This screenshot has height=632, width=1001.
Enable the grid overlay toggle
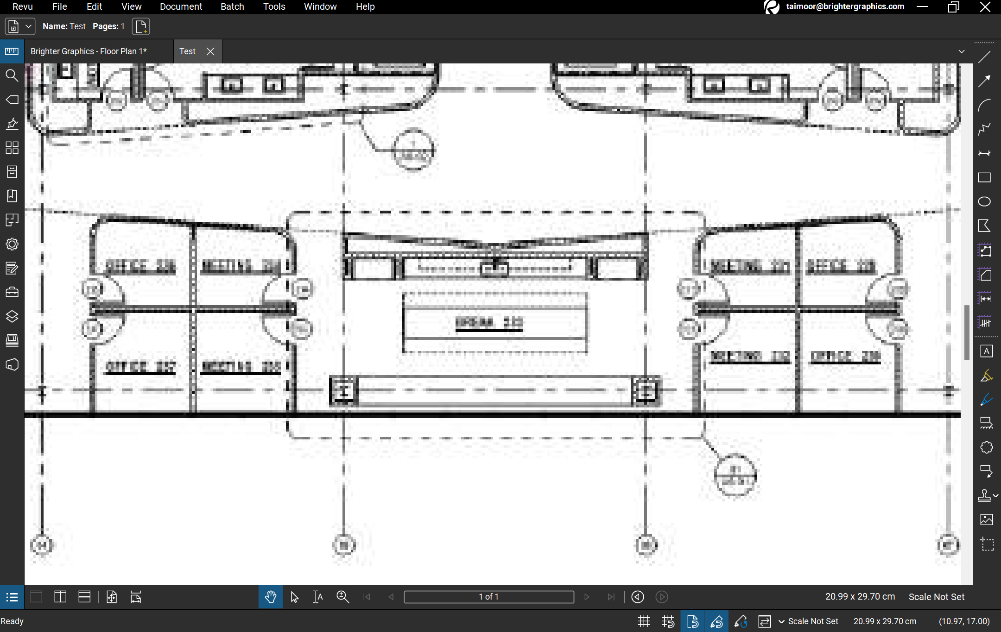click(x=643, y=620)
